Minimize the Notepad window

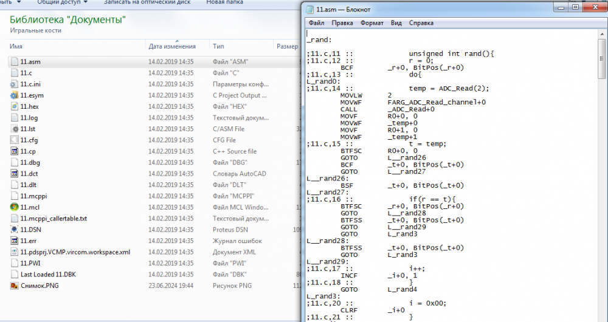pos(561,7)
